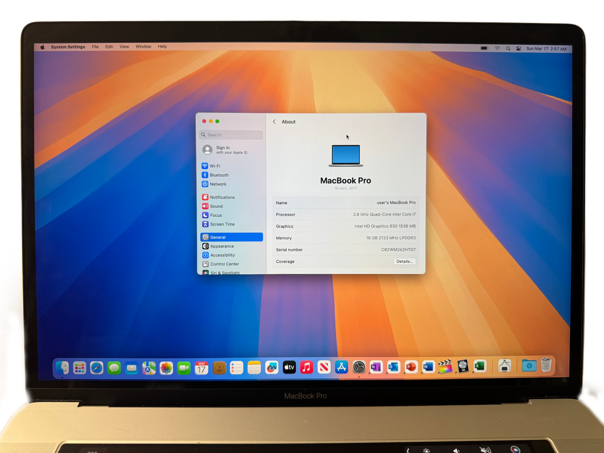Screen dimensions: 604x453
Task: Launch Microsoft Excel from the dock
Action: pyautogui.click(x=480, y=366)
